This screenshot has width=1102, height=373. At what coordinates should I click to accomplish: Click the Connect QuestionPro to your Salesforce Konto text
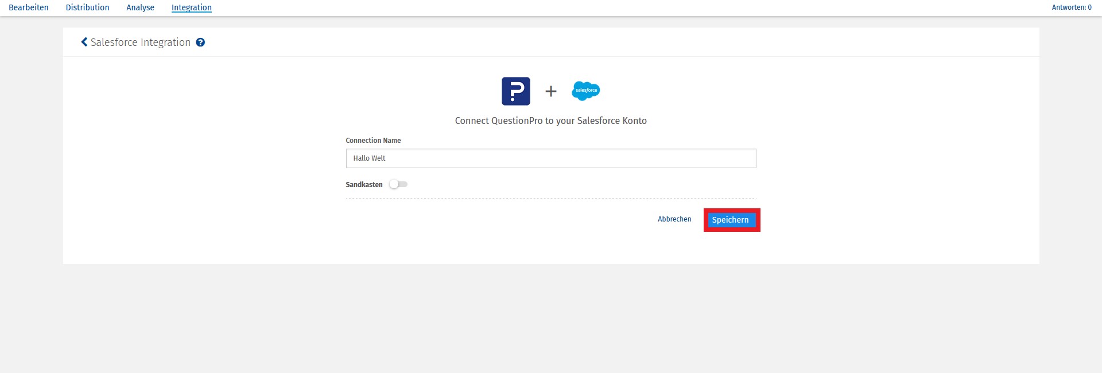[x=551, y=121]
